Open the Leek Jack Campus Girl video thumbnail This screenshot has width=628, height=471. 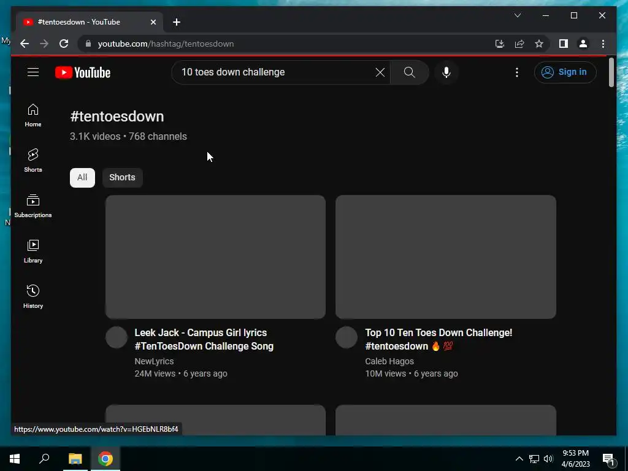[215, 257]
